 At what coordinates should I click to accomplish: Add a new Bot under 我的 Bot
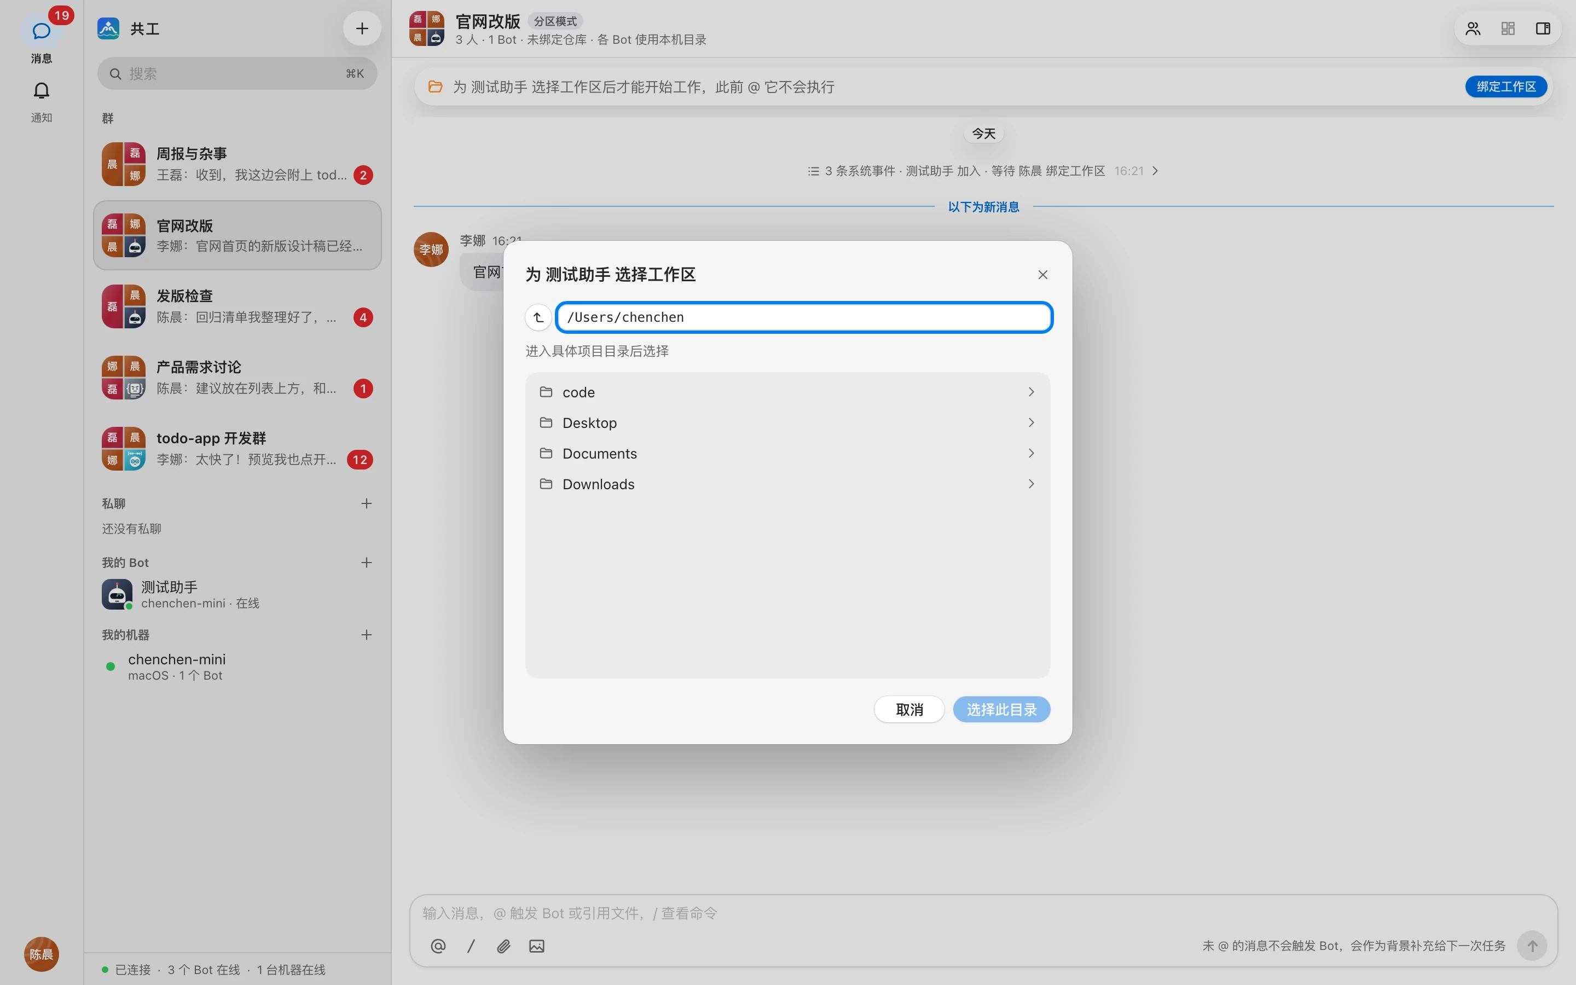367,563
